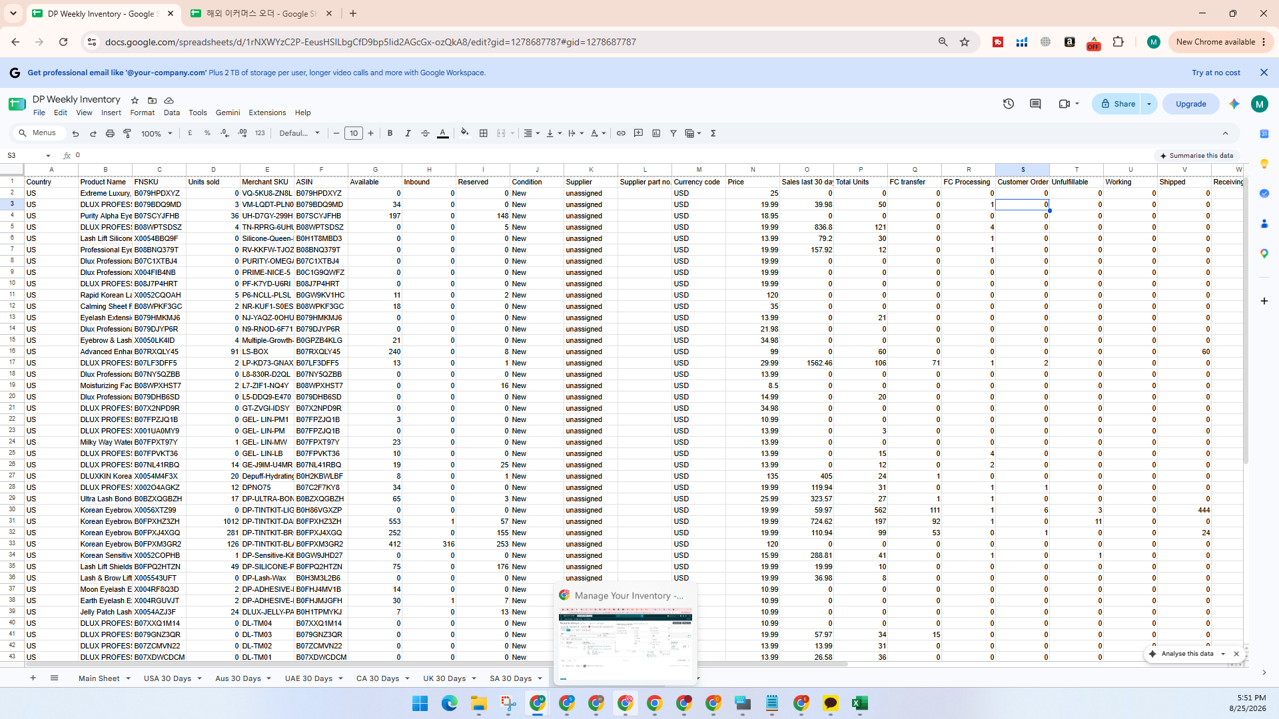Insert a comment from the toolbar

638,133
